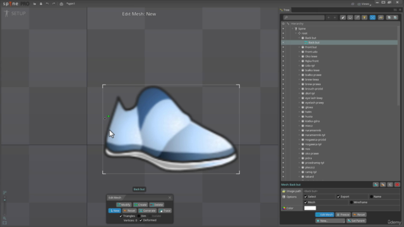This screenshot has height=227, width=404.
Task: Expand the brzuch-przód slot
Action: point(299,89)
